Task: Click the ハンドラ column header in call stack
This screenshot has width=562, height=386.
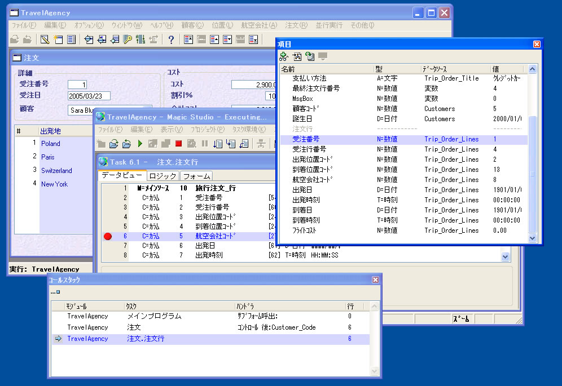Action: coord(290,306)
